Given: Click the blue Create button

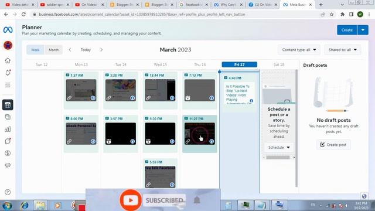Looking at the screenshot, I should click(x=347, y=30).
